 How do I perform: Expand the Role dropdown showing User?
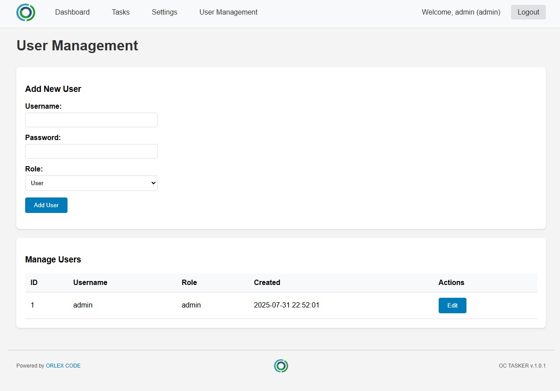91,183
